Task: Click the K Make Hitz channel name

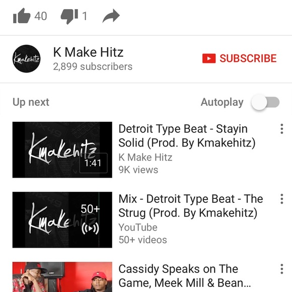Action: point(88,52)
